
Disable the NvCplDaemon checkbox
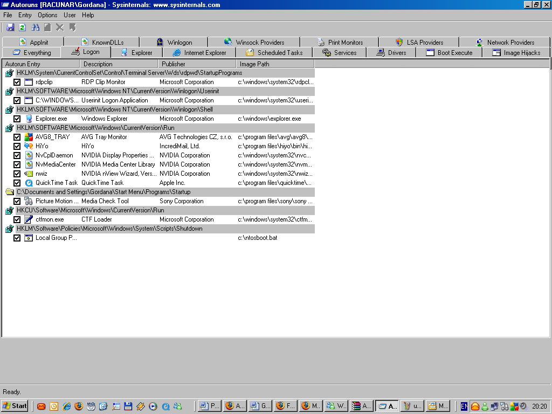click(17, 155)
